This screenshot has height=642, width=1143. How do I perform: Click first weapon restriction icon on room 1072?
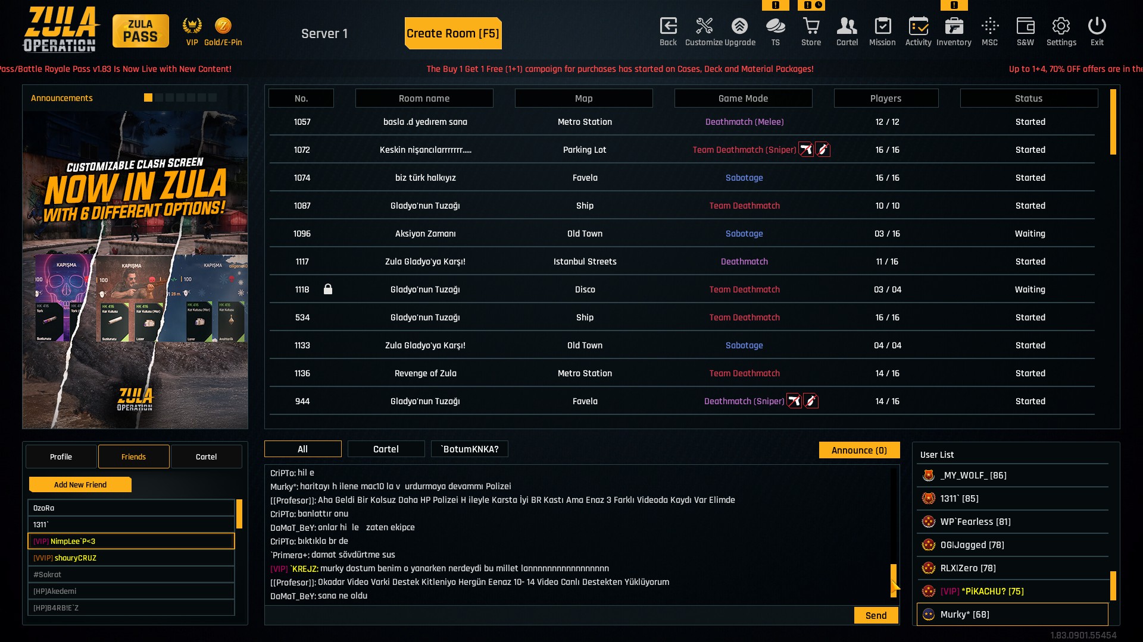(805, 150)
